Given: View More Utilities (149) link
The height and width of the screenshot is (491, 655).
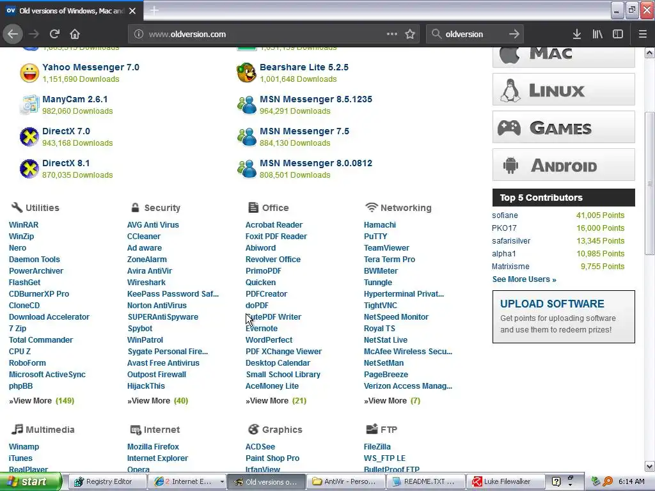Looking at the screenshot, I should (x=42, y=401).
